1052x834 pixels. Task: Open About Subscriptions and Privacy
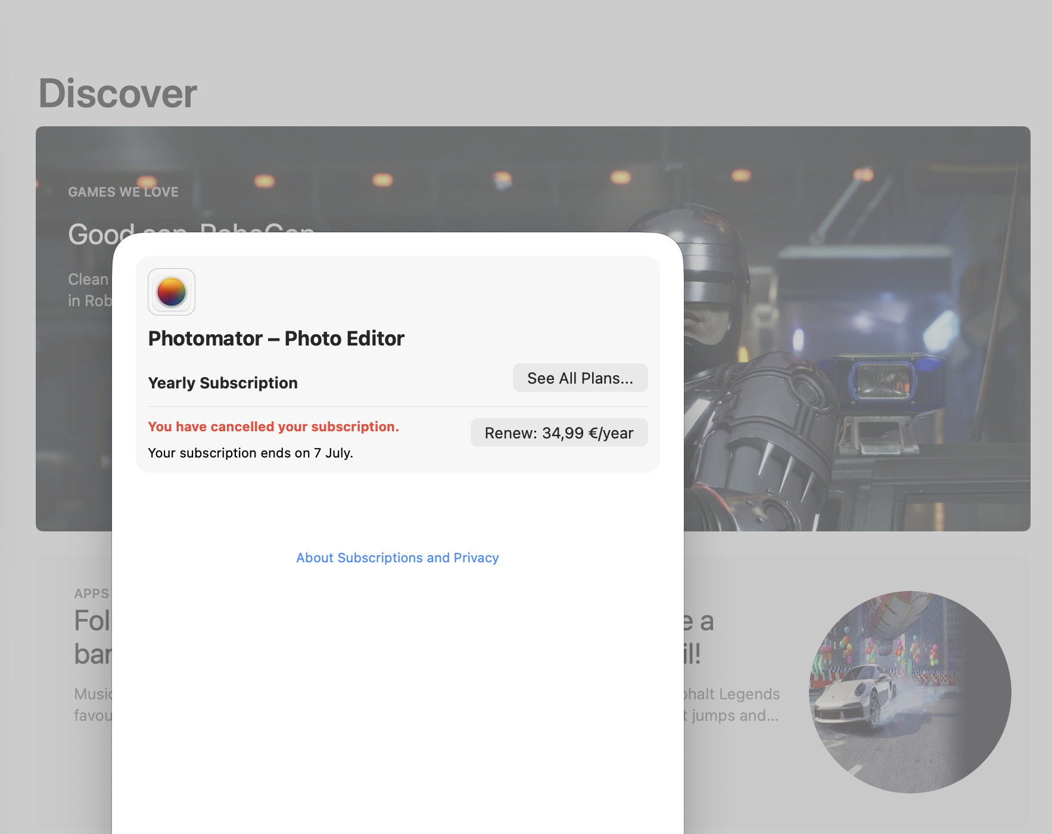tap(397, 558)
